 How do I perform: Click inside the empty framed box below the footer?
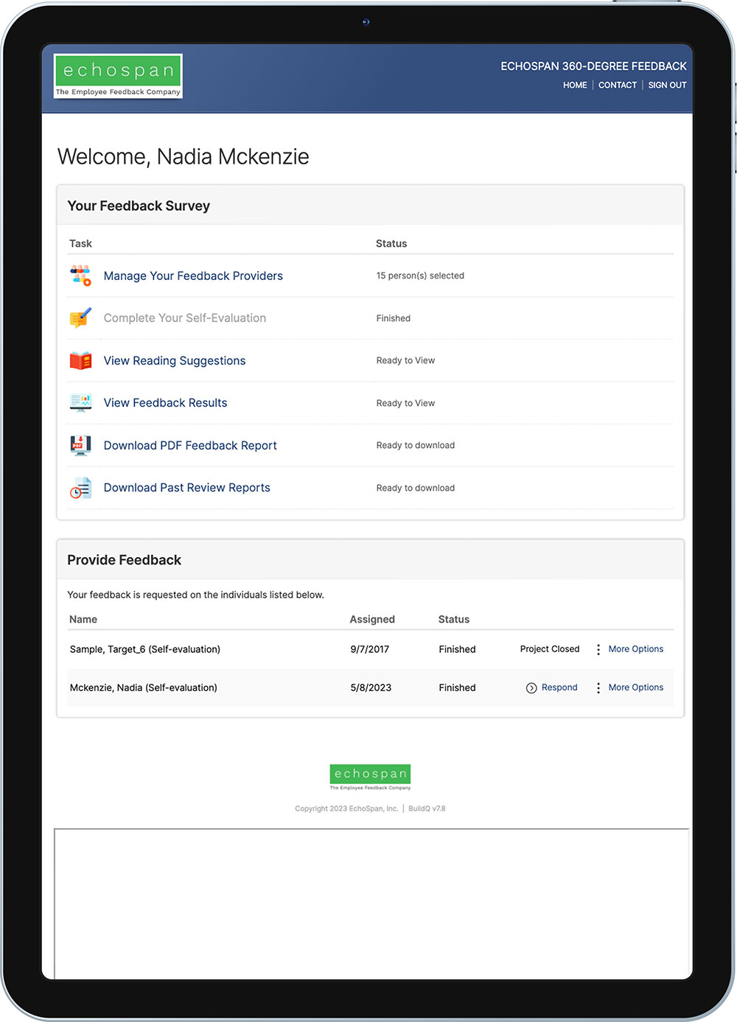tap(371, 903)
